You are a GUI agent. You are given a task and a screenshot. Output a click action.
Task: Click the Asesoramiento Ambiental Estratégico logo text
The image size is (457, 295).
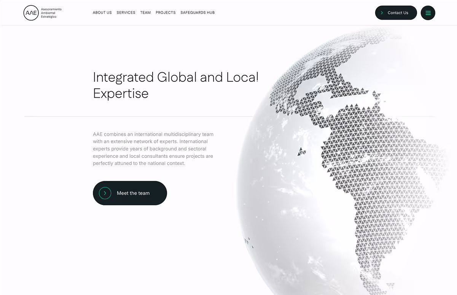click(51, 13)
